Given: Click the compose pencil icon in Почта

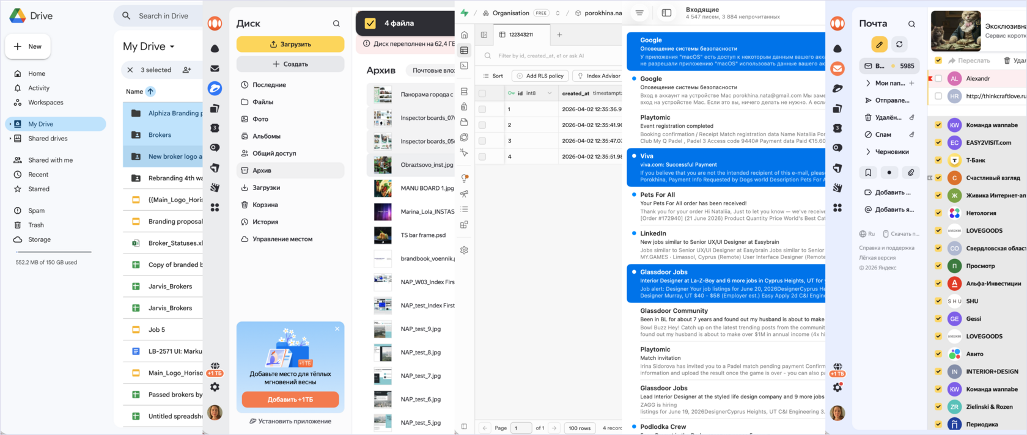Looking at the screenshot, I should click(x=879, y=44).
